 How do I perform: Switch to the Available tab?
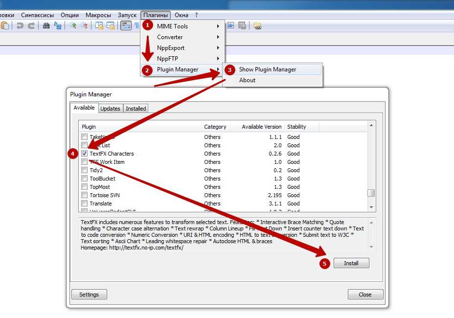pos(84,108)
